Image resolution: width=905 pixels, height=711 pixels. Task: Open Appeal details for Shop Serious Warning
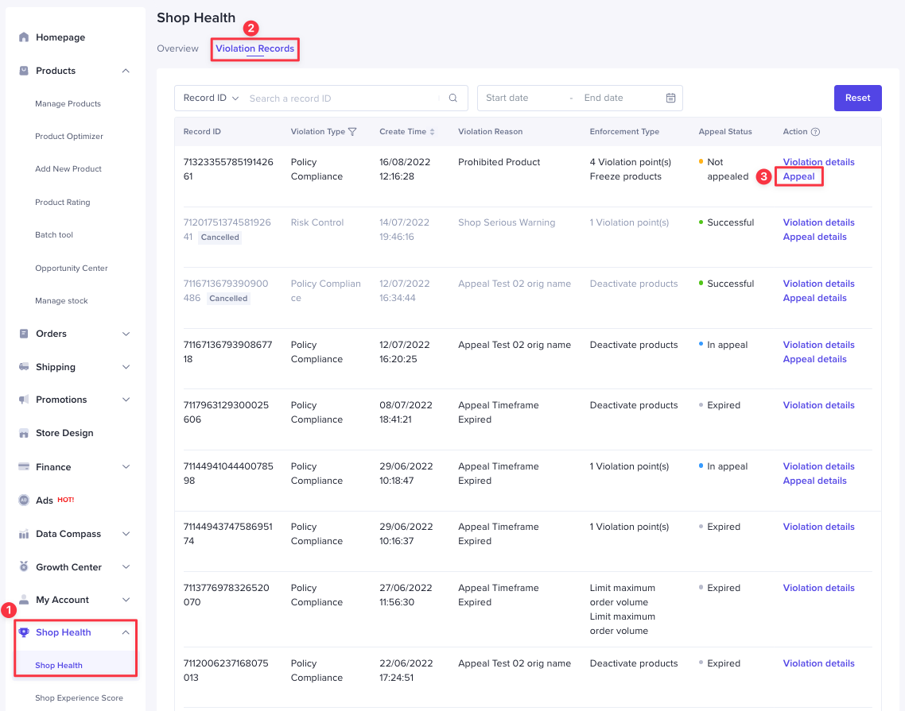pos(814,237)
